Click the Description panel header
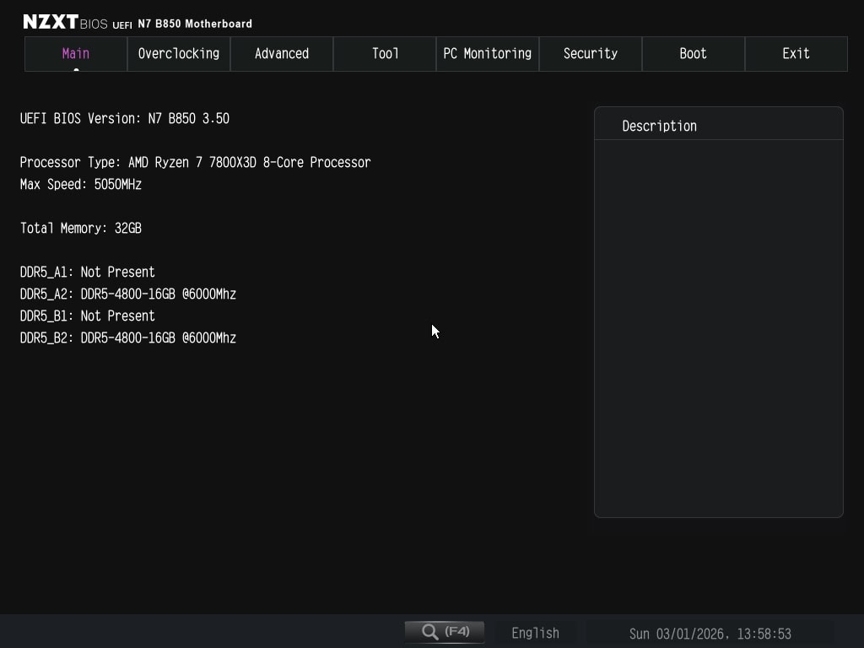Image resolution: width=864 pixels, height=648 pixels. (x=659, y=126)
